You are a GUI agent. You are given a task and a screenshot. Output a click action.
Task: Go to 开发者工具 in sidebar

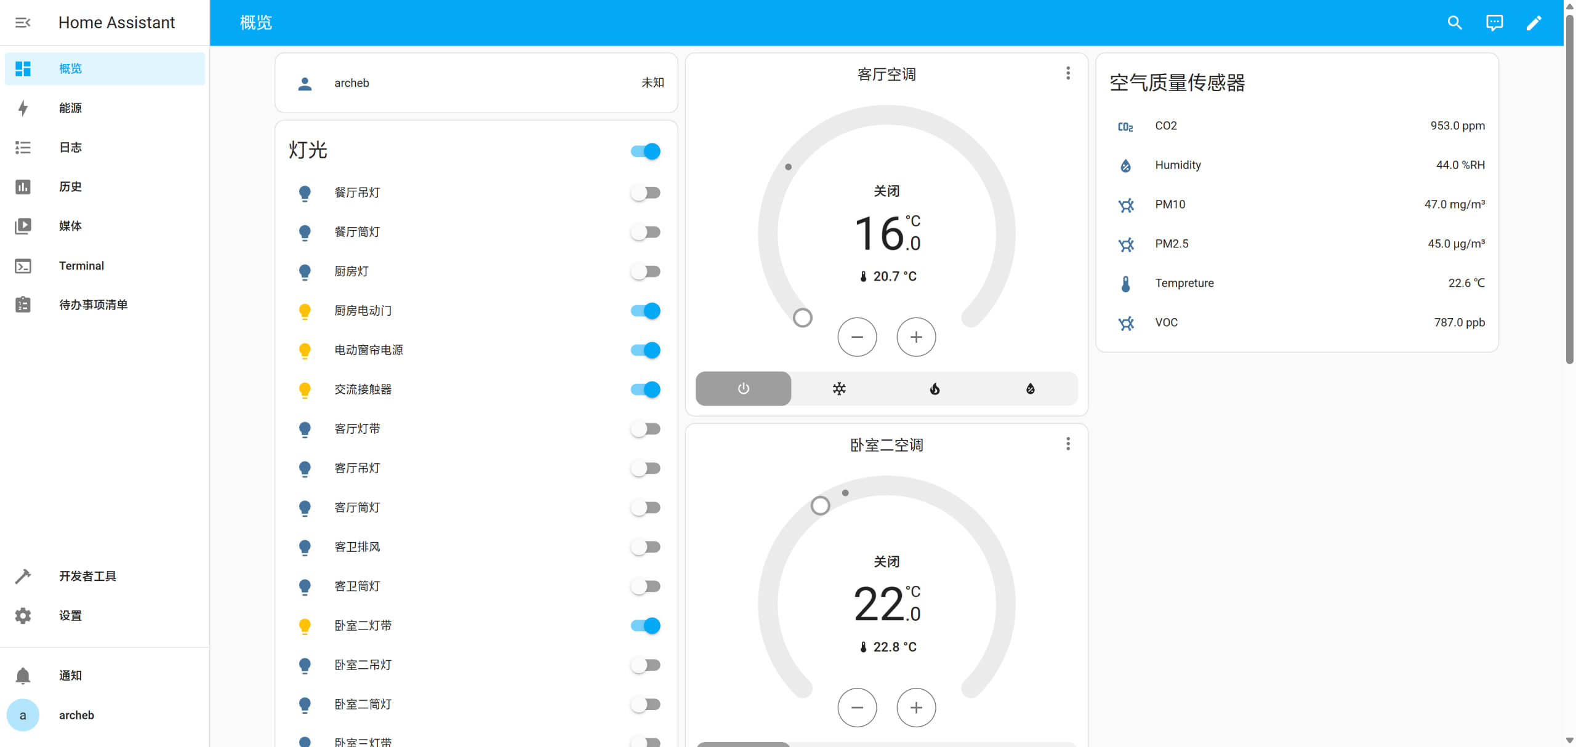point(87,577)
